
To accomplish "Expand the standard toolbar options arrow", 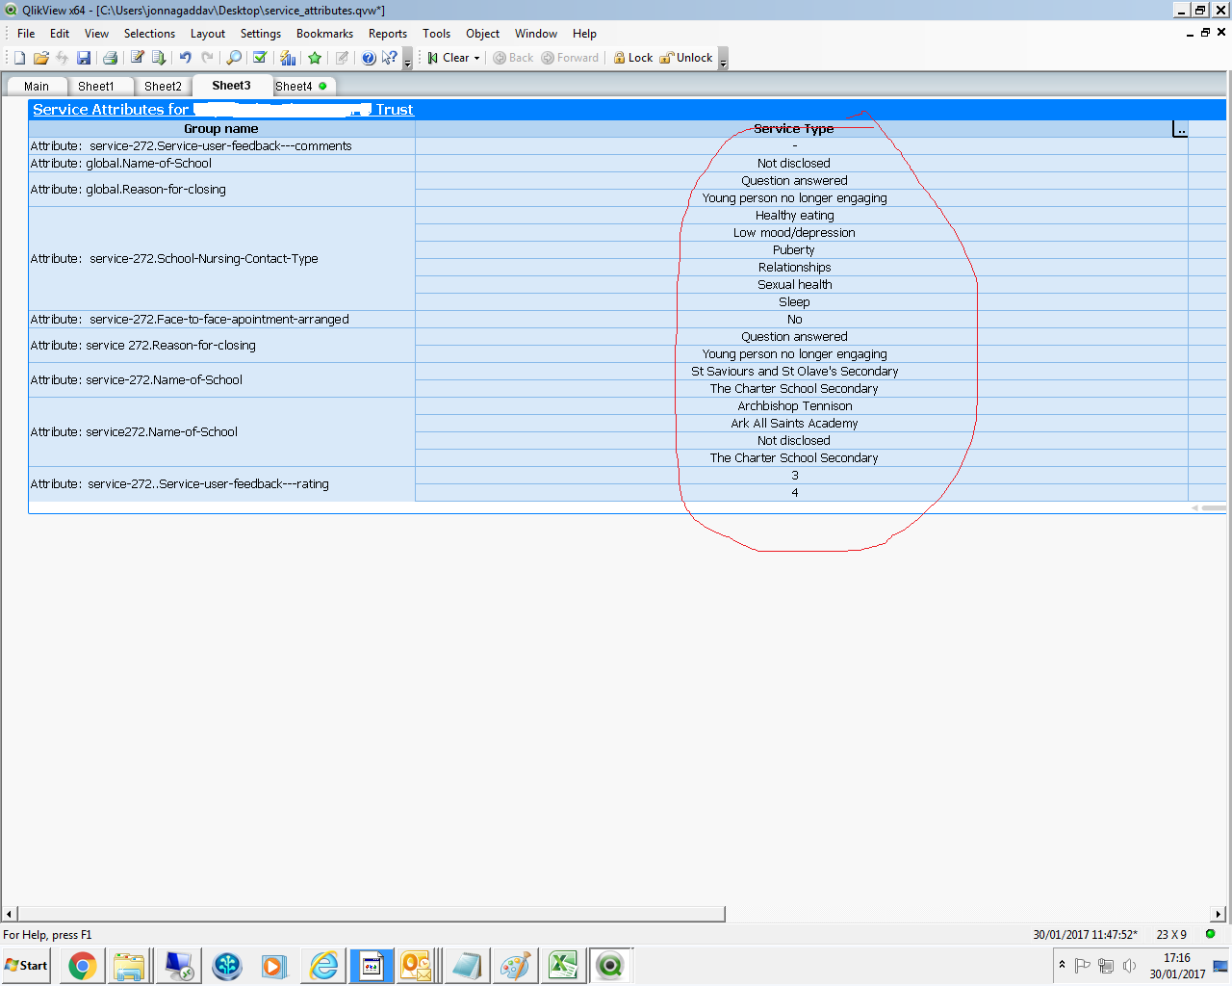I will coord(407,60).
